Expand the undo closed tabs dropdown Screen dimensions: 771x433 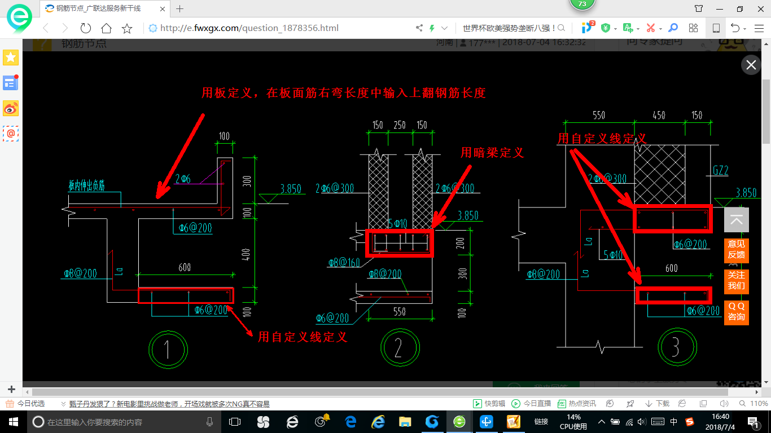tap(744, 29)
